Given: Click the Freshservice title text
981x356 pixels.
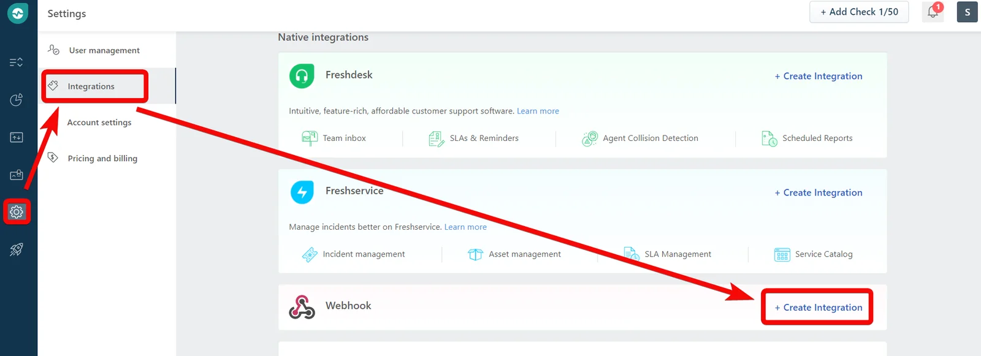Looking at the screenshot, I should coord(354,191).
